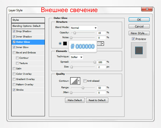161x128 pixels.
Task: Click the style preview thumbnail
Action: pos(139,50)
